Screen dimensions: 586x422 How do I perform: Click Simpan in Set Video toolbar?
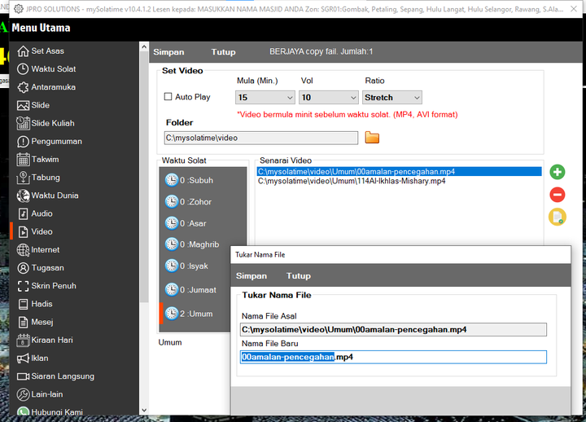tap(168, 52)
